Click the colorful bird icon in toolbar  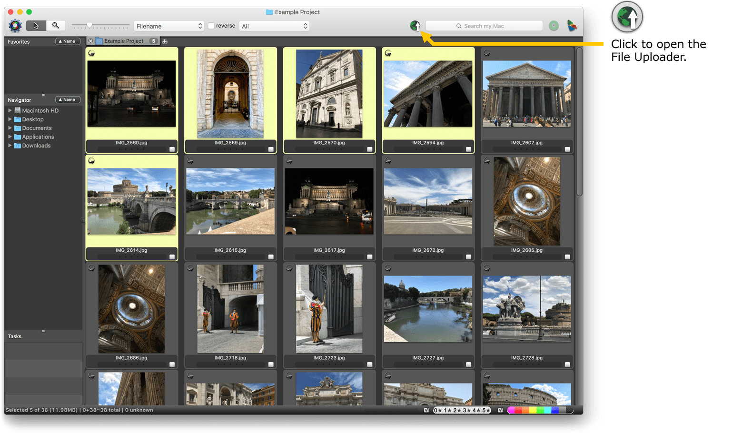pos(572,26)
